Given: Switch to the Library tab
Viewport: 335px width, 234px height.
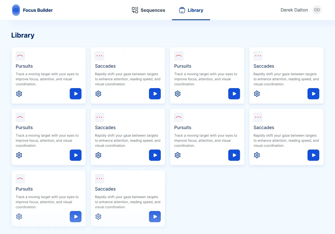Looking at the screenshot, I should tap(191, 10).
